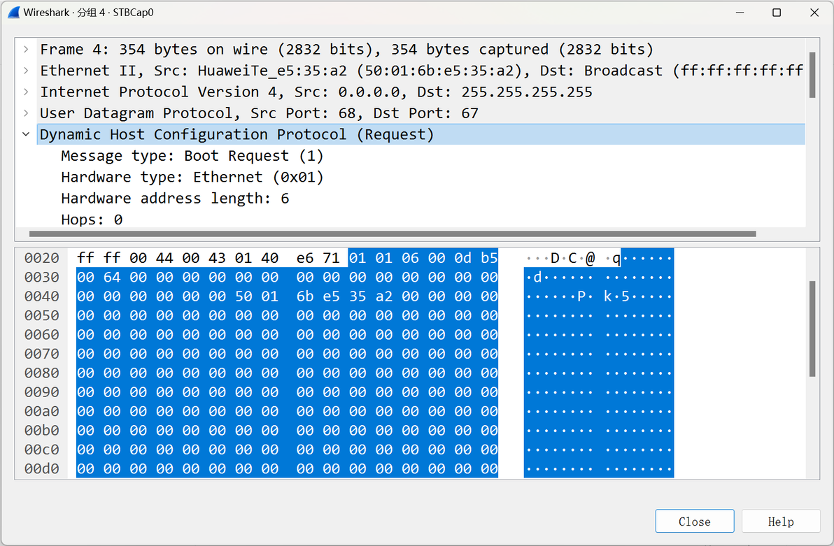The width and height of the screenshot is (834, 546).
Task: Expand the Ethernet II section
Action: click(x=25, y=71)
